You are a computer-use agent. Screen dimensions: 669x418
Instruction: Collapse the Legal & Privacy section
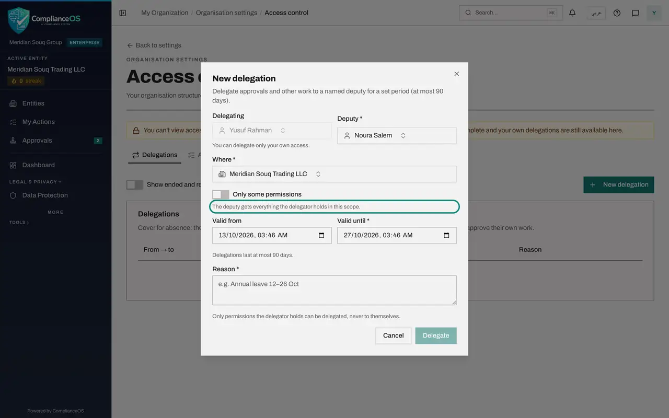click(x=36, y=182)
